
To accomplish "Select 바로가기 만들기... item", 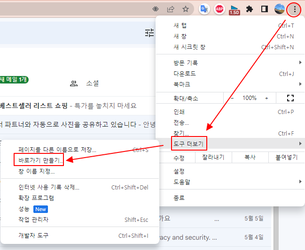I will click(80, 160).
